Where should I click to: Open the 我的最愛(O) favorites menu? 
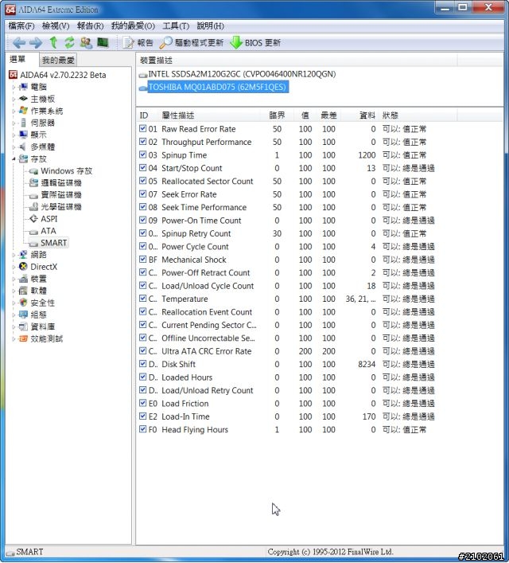tap(133, 25)
